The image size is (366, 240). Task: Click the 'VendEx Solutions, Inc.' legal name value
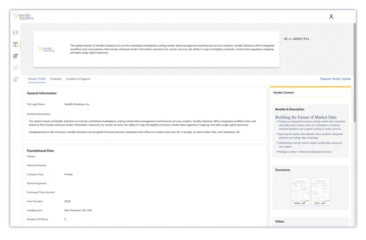coord(77,104)
